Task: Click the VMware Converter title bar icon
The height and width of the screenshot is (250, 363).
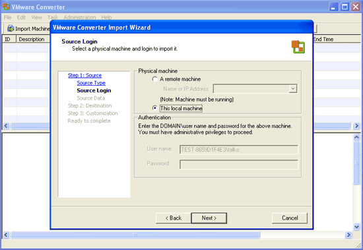Action: (6, 7)
